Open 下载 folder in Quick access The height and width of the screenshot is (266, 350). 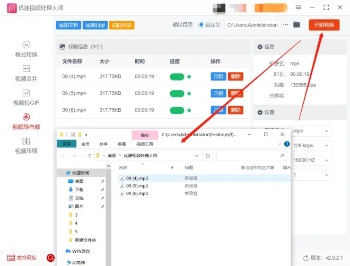point(79,189)
